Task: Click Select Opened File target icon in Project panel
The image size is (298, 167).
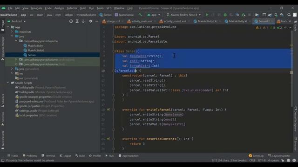Action: pos(71,21)
